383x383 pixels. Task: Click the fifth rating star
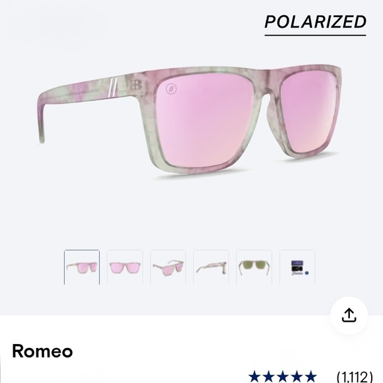[310, 376]
